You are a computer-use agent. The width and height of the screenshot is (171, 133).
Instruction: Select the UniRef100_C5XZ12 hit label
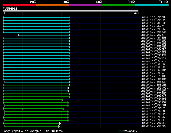153,58
